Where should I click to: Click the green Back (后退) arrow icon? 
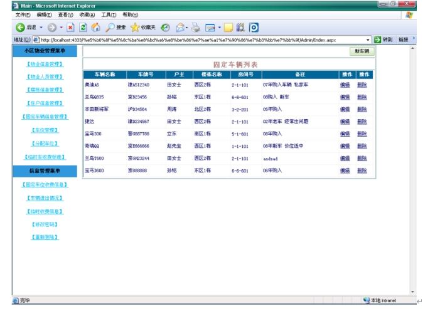tap(20, 28)
